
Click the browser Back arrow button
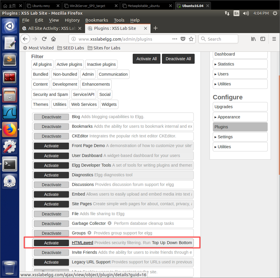(x=25, y=39)
